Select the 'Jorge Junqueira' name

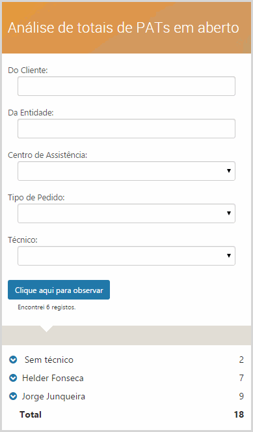click(53, 397)
